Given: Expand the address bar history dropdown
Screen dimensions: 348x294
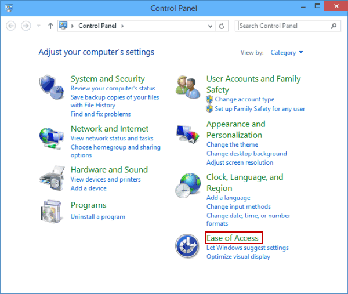Looking at the screenshot, I should coord(209,26).
